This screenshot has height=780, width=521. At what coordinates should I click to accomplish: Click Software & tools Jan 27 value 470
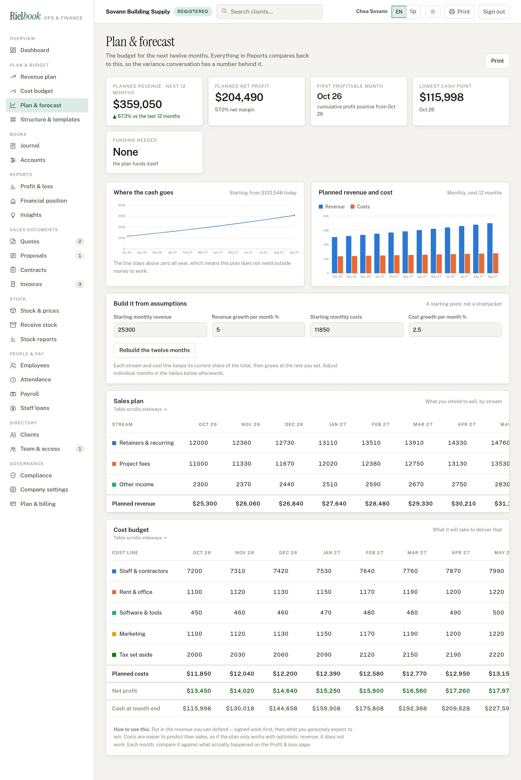(x=326, y=613)
